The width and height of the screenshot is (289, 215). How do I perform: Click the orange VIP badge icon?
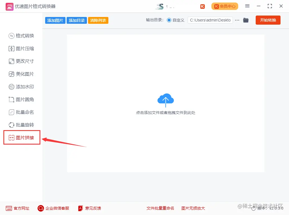coord(202,7)
